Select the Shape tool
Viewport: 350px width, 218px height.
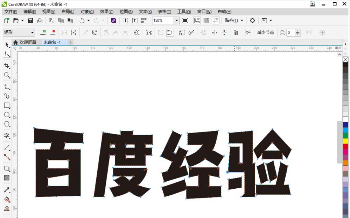pyautogui.click(x=7, y=54)
